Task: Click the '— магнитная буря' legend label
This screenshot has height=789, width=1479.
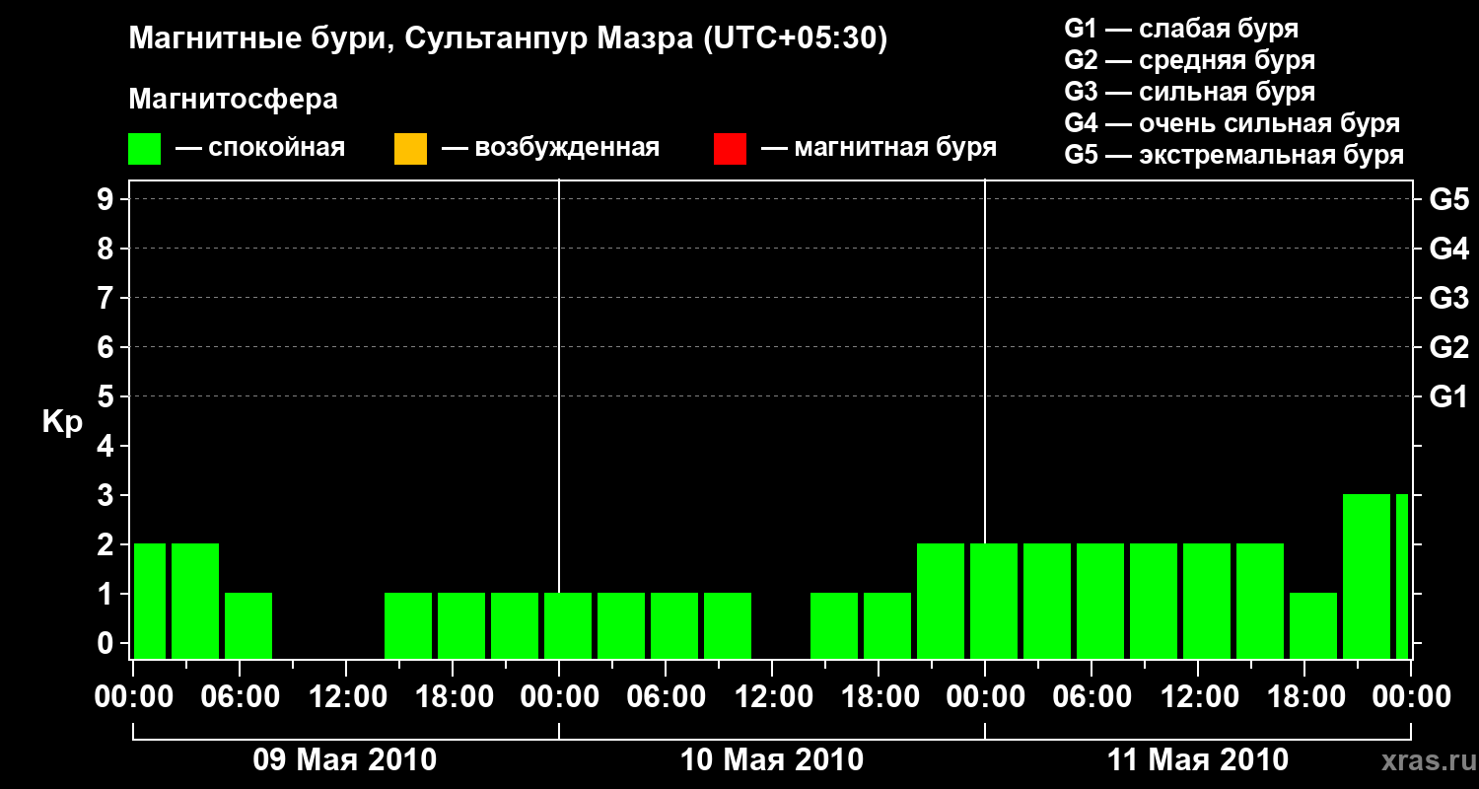Action: pyautogui.click(x=879, y=149)
